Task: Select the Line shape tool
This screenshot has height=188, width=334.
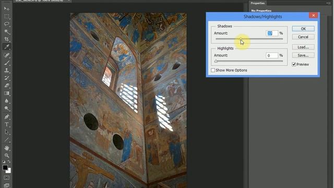Action: pyautogui.click(x=7, y=140)
